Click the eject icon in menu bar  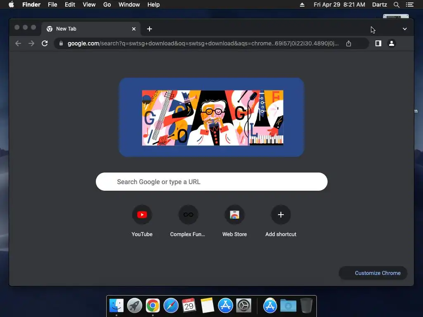302,5
